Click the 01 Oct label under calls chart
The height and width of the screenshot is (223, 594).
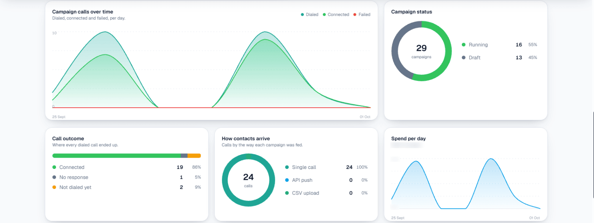pos(365,117)
